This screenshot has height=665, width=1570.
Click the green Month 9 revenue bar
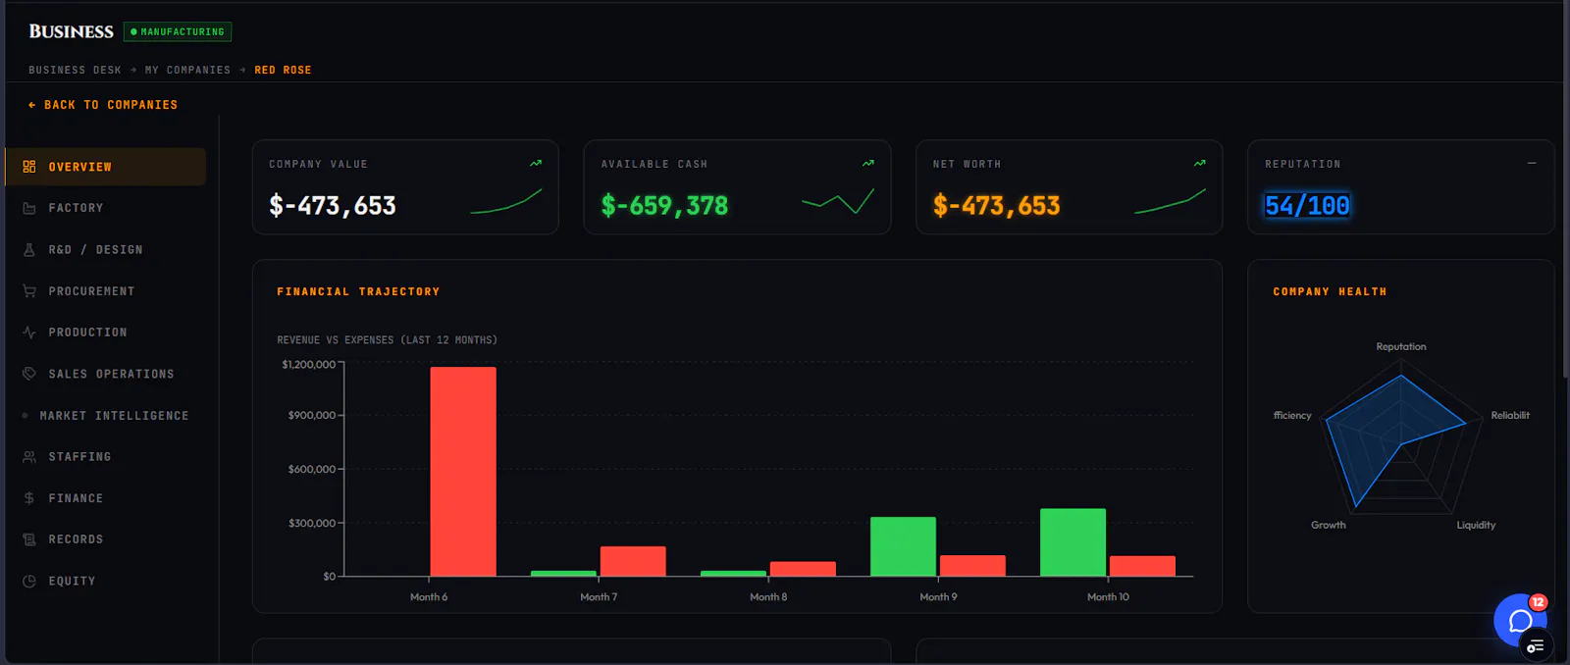click(903, 546)
